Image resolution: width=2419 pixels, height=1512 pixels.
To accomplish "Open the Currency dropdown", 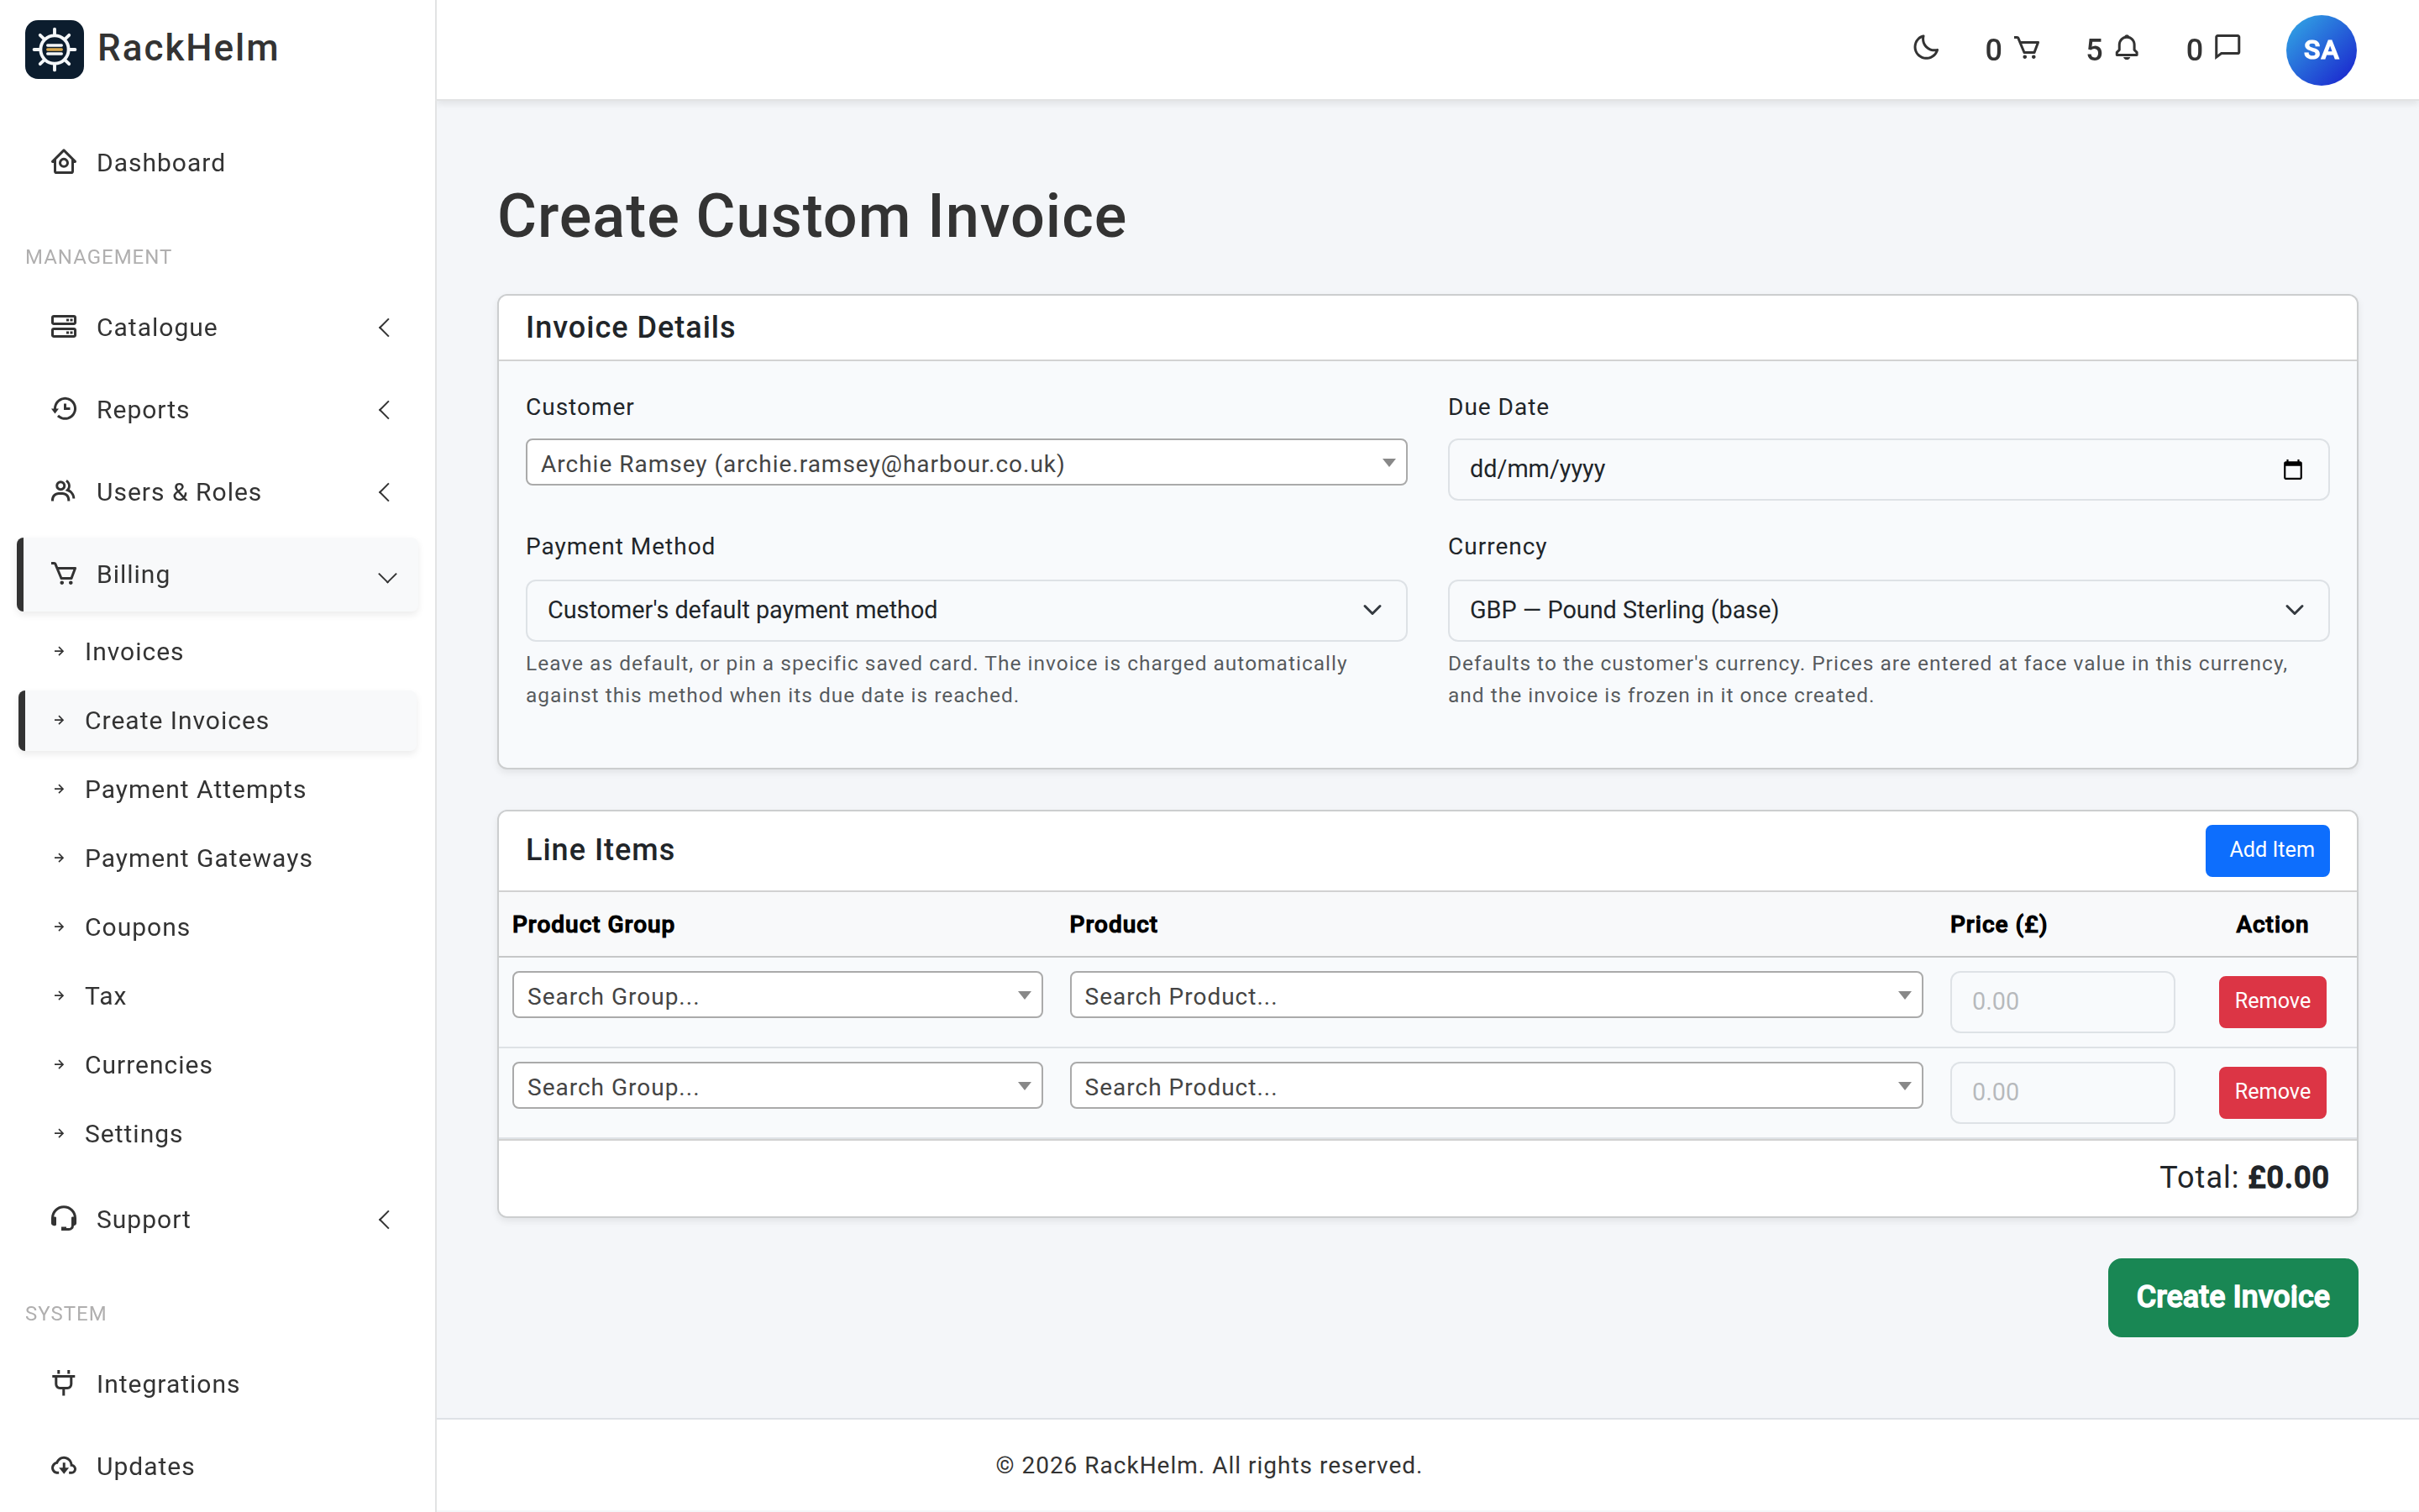I will [x=1887, y=610].
